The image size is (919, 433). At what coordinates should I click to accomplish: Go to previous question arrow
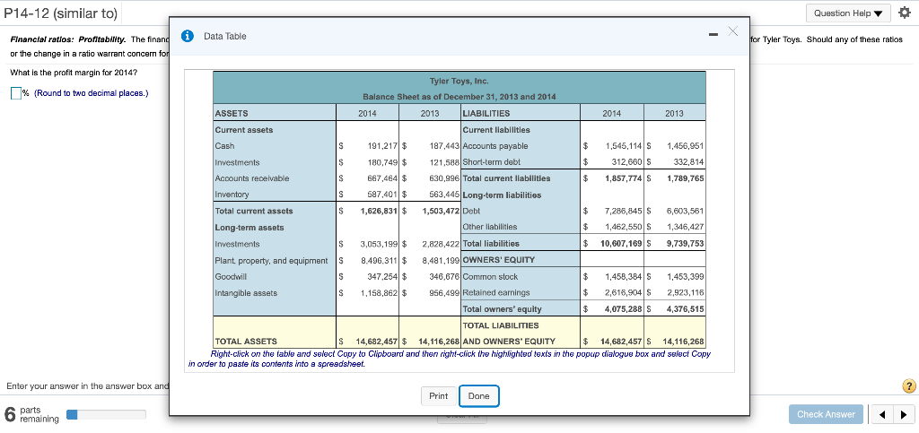click(883, 415)
